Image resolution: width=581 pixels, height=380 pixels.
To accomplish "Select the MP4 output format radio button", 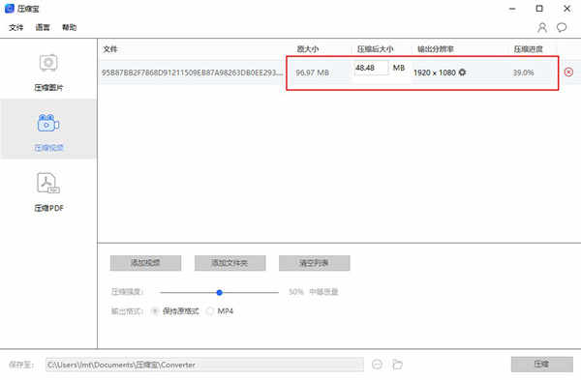I will [x=210, y=311].
